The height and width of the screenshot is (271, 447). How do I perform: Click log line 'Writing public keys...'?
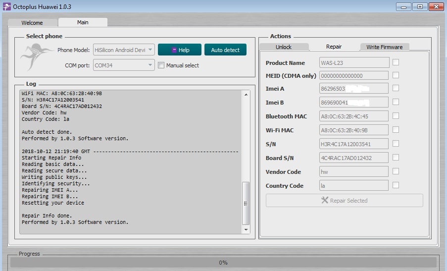(54, 177)
